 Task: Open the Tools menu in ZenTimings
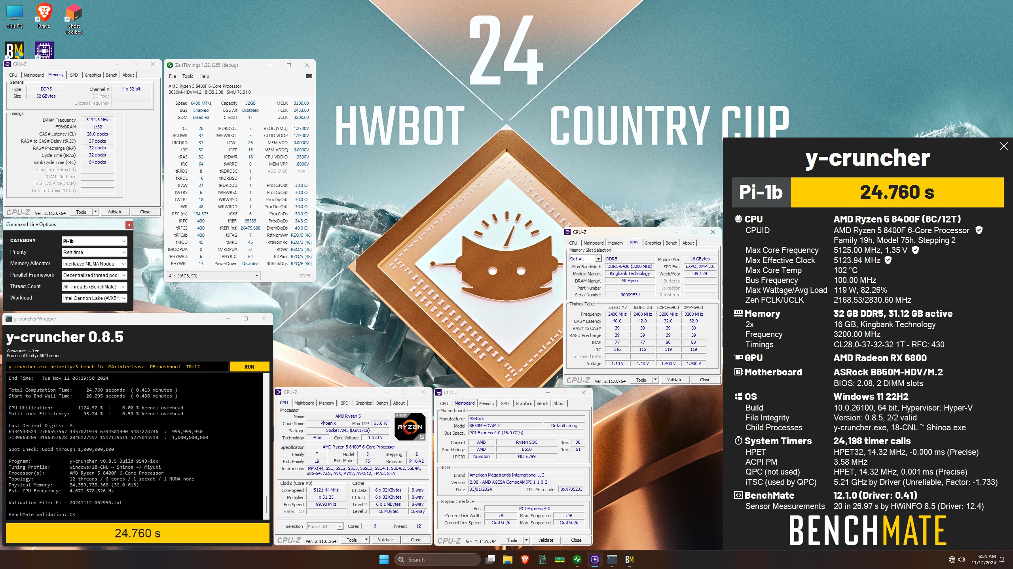[x=188, y=76]
